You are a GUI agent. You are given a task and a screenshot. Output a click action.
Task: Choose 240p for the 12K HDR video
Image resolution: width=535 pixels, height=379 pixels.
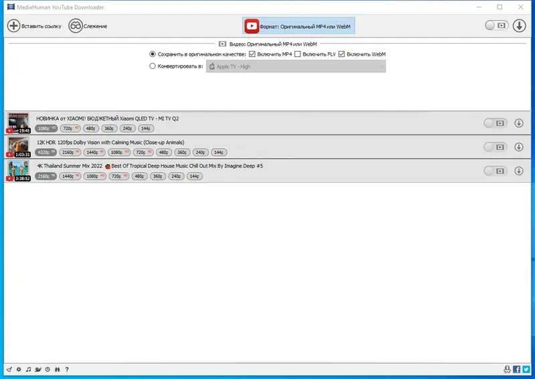point(201,153)
